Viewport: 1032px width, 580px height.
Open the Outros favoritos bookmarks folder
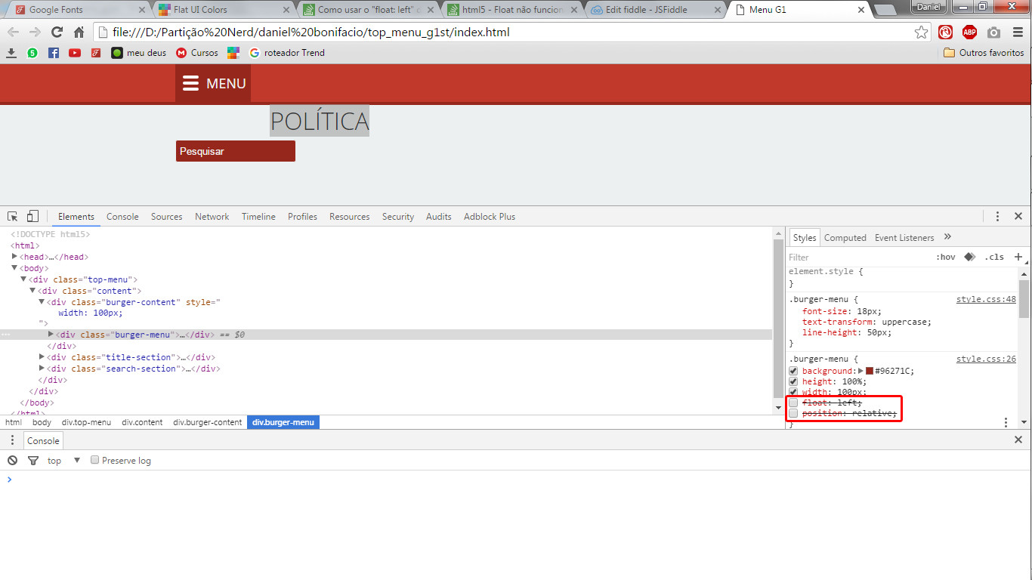pyautogui.click(x=984, y=53)
